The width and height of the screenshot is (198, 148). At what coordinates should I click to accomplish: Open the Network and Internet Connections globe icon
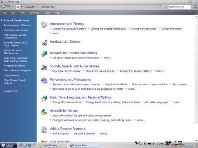click(44, 54)
